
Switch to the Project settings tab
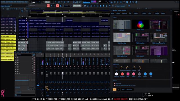pos(144,13)
